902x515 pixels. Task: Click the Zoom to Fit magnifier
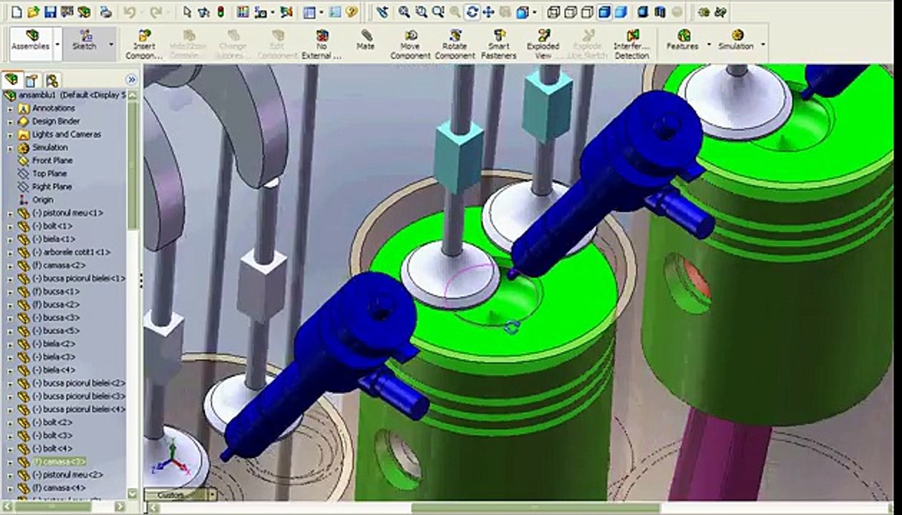point(404,12)
